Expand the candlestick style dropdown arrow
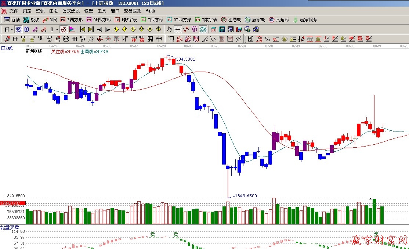 [57, 29]
